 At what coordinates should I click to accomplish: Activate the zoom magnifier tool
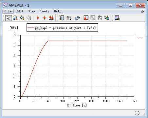[15, 18]
